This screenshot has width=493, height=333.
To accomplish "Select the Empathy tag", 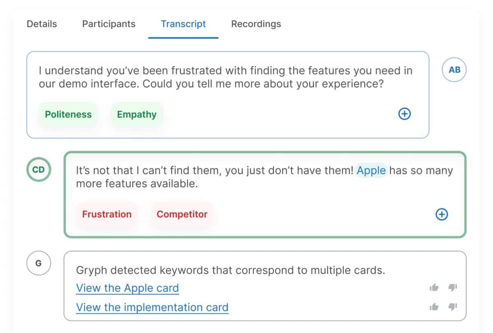I will click(x=137, y=114).
